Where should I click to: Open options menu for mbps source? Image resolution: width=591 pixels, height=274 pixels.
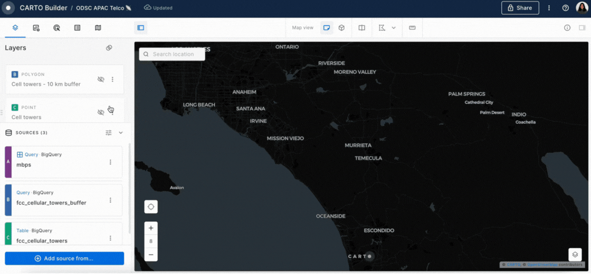click(x=110, y=162)
